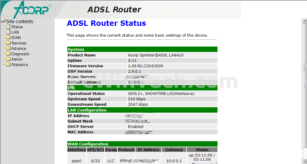Click the 0/33 VPI/VCI cell
This screenshot has height=164, width=307.
point(95,161)
